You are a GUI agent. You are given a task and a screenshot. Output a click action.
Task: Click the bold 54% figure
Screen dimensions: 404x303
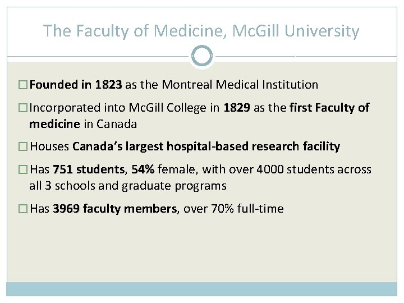pos(143,169)
